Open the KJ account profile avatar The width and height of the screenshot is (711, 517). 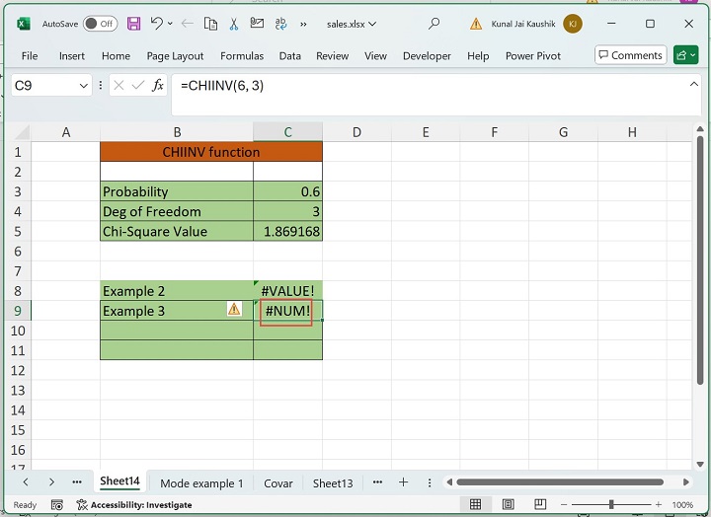tap(573, 24)
